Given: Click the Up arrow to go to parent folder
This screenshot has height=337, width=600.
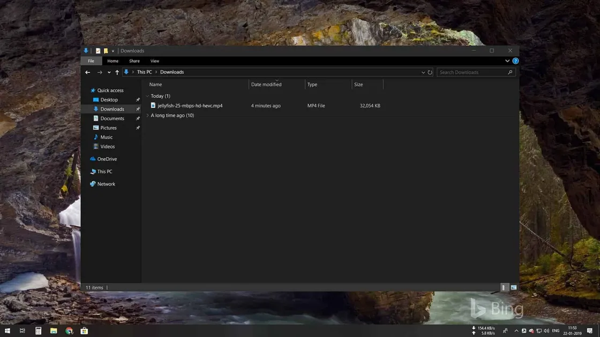Looking at the screenshot, I should (117, 72).
